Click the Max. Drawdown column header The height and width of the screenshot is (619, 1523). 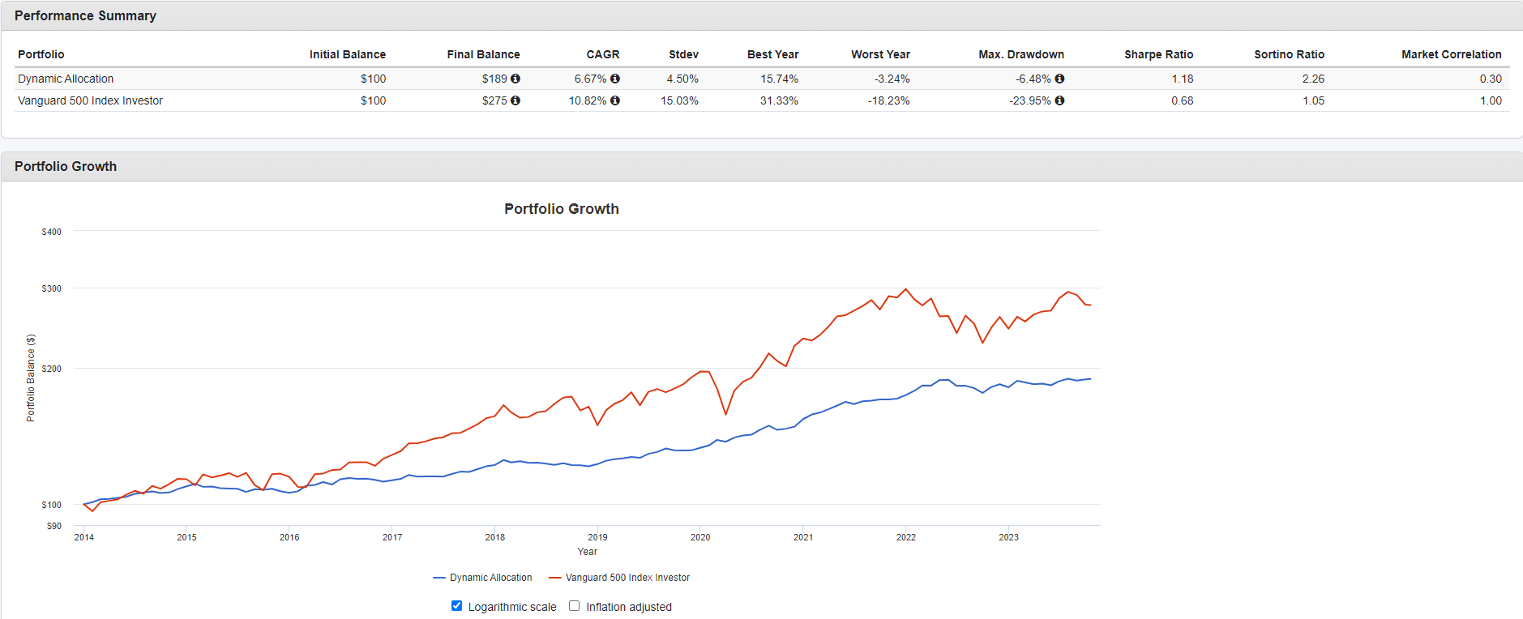1020,54
